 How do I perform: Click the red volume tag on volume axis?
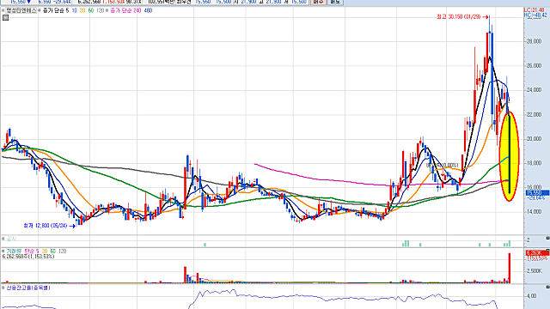coord(537,253)
